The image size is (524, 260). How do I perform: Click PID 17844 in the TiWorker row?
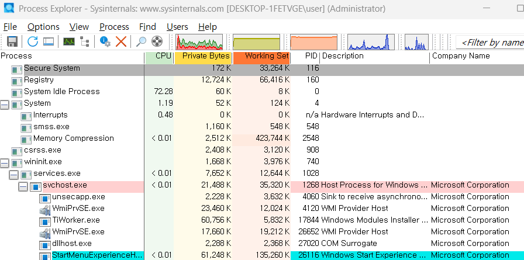[x=308, y=220]
